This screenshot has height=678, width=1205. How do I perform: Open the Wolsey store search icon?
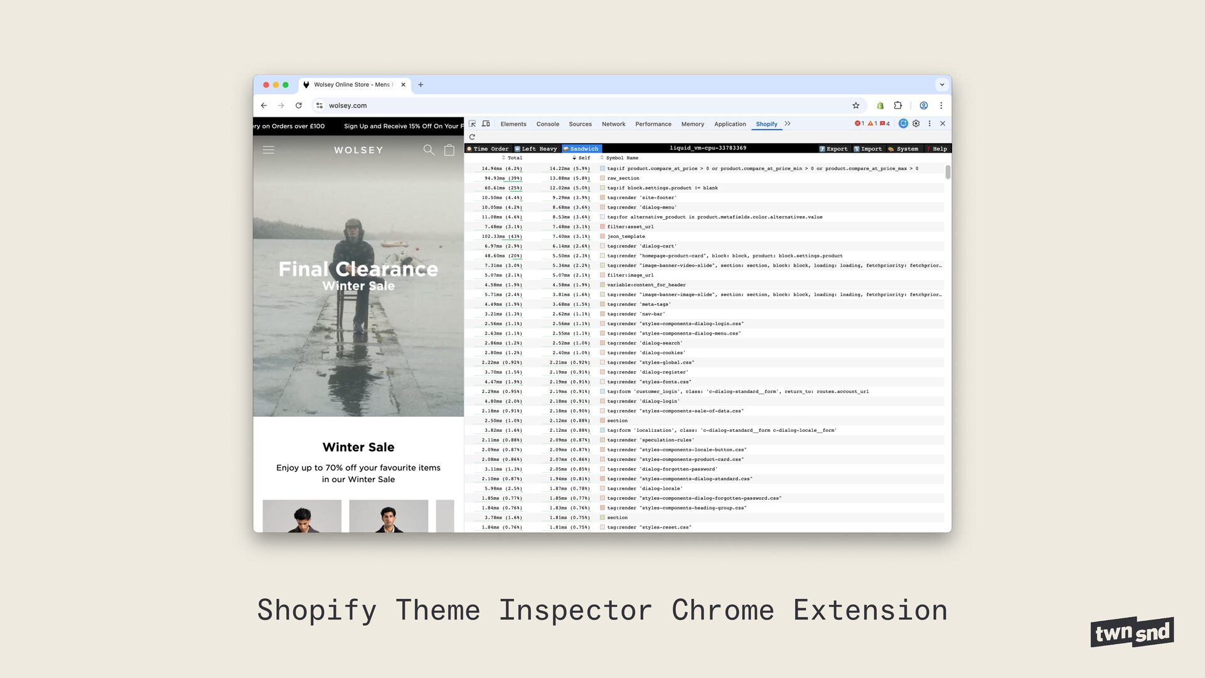tap(429, 150)
